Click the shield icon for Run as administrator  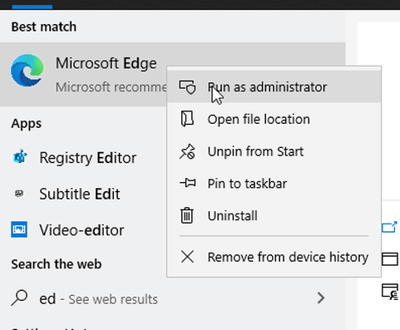(188, 87)
